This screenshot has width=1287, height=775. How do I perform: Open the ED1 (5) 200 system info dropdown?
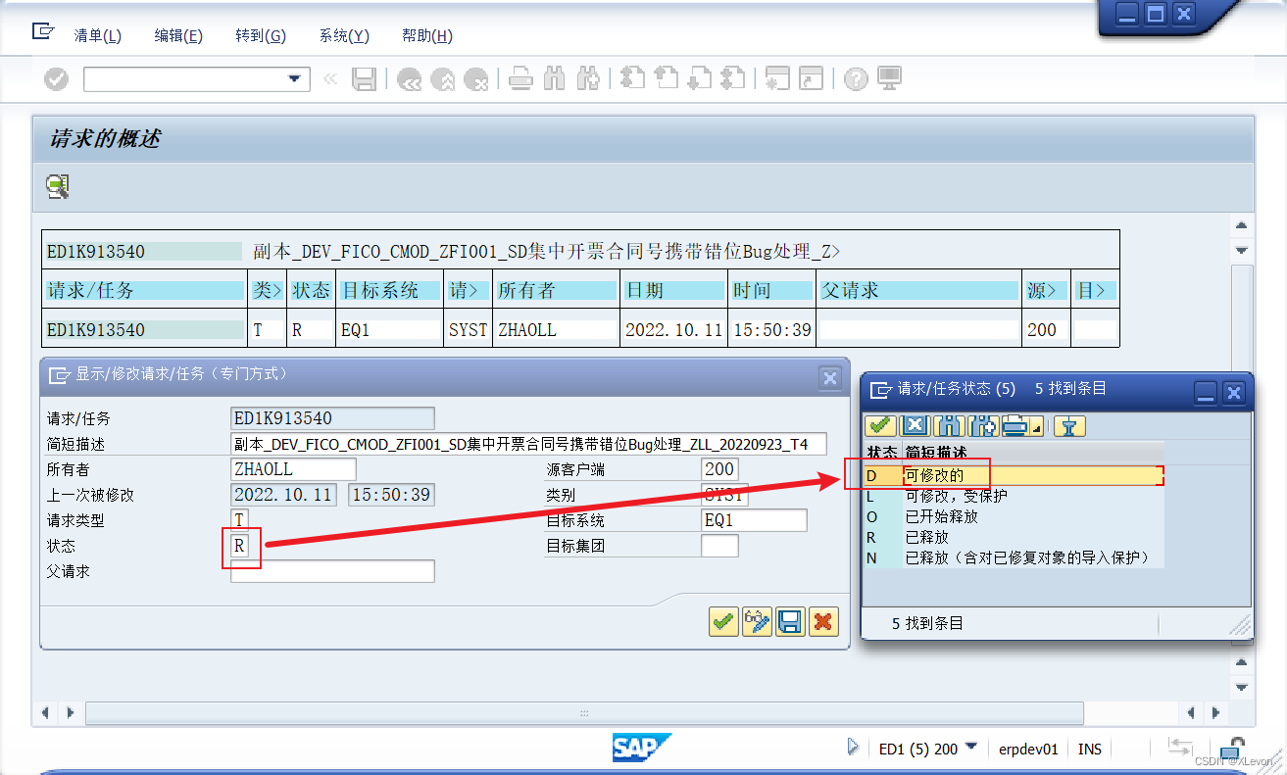(x=971, y=747)
